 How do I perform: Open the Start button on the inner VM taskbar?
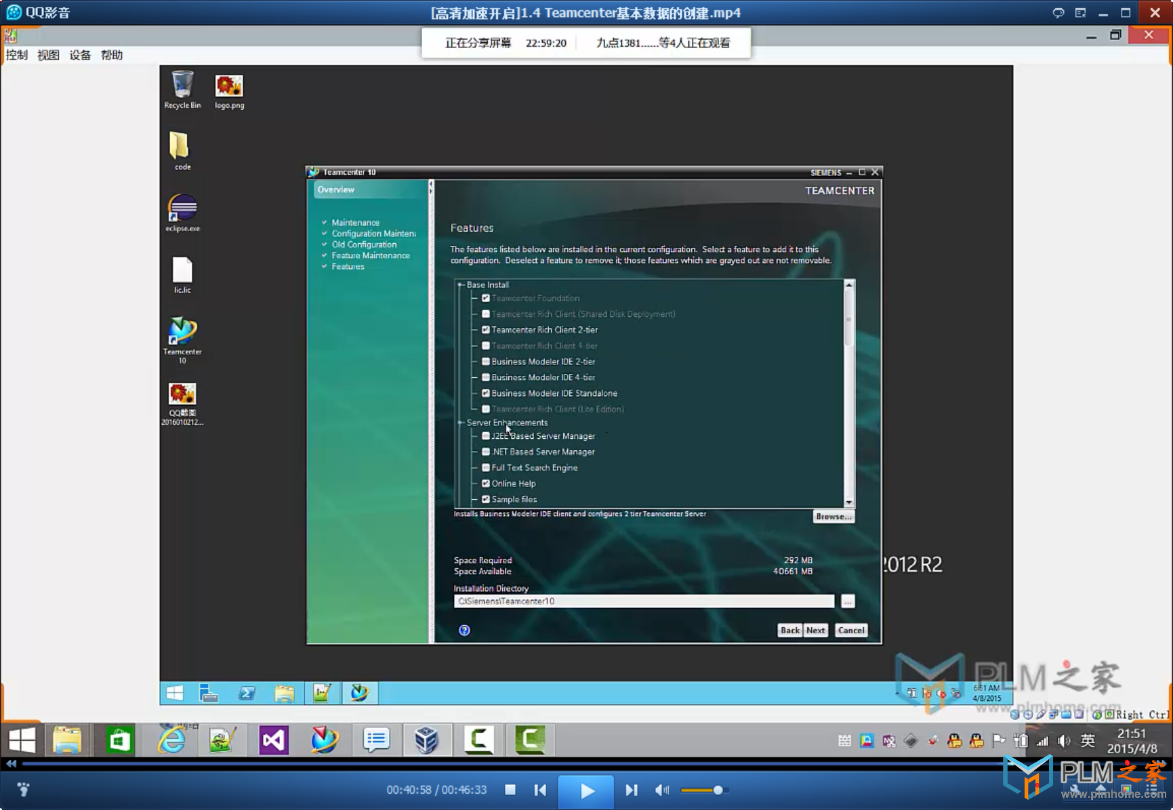[x=174, y=693]
